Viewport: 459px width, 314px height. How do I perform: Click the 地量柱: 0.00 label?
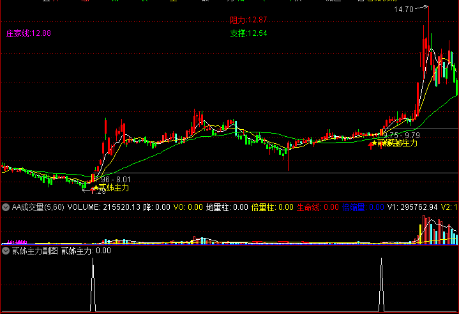(x=227, y=207)
